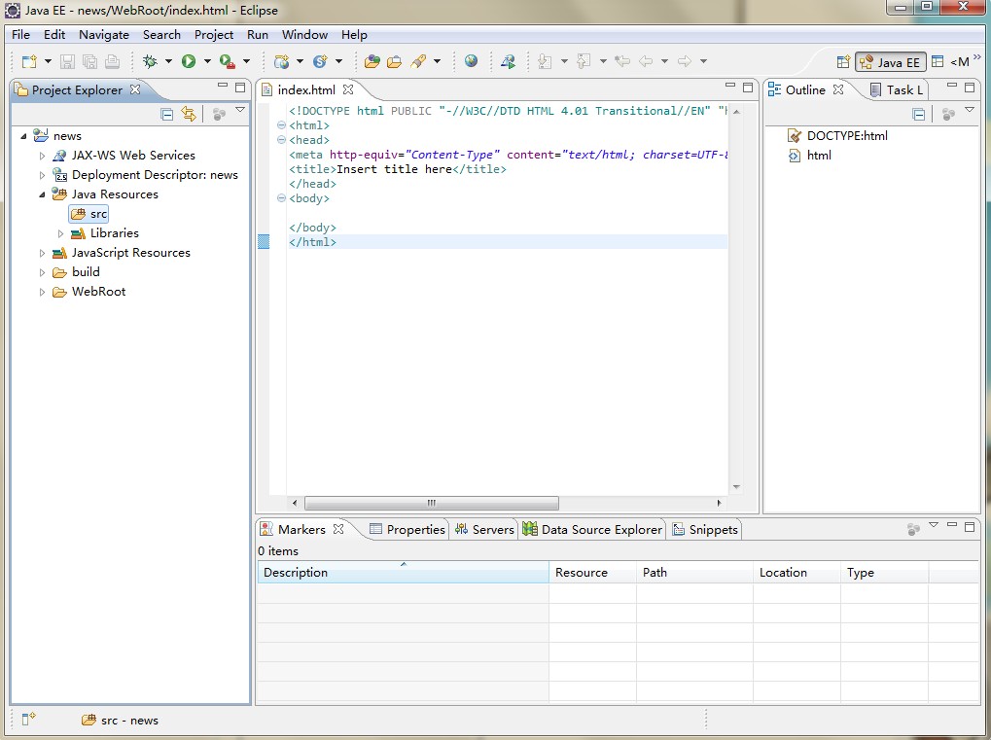Screen dimensions: 991x740
Task: Open the Project menu
Action: click(214, 34)
